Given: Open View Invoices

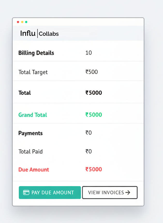Looking at the screenshot, I should (x=109, y=193).
